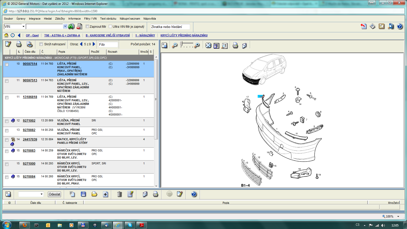Open history with the clock icon

pos(12,35)
